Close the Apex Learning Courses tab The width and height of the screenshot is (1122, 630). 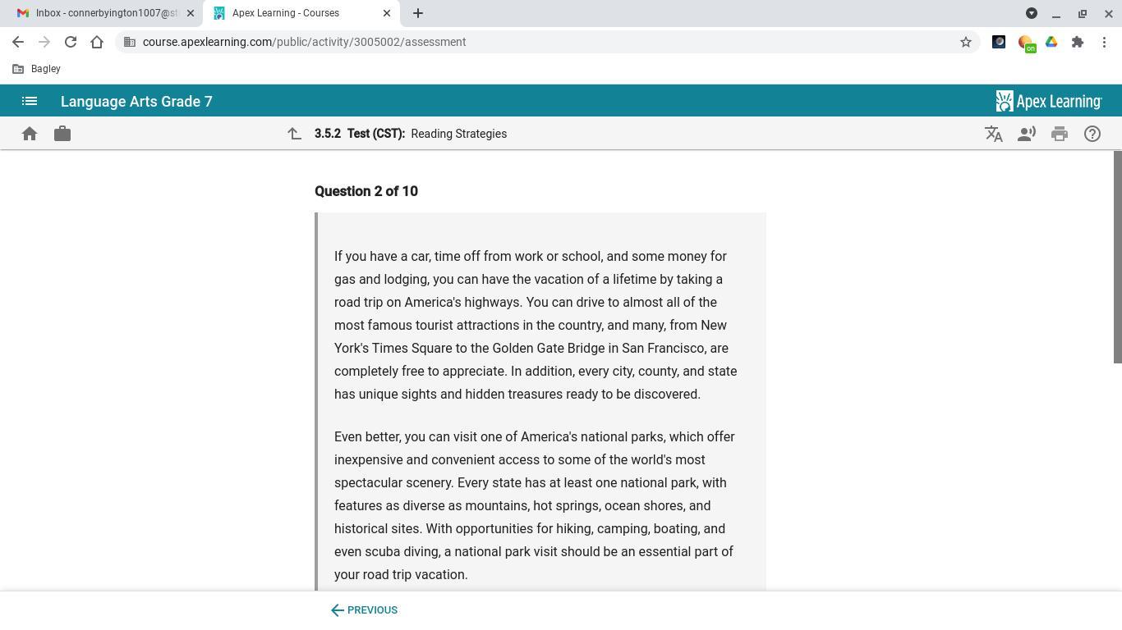(387, 13)
